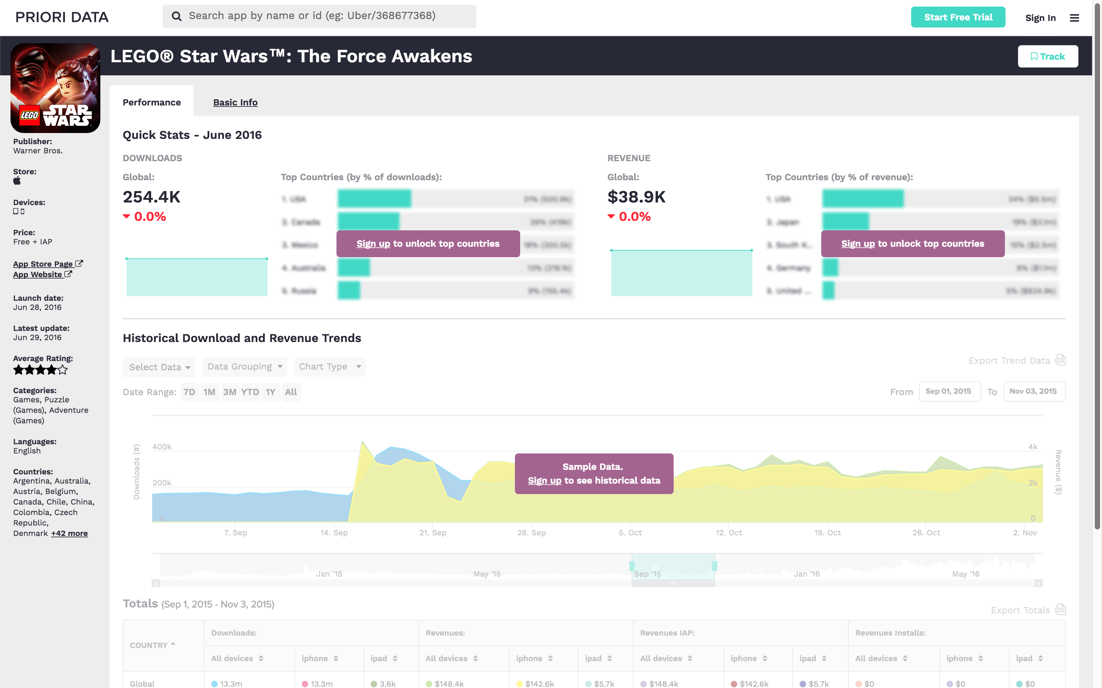This screenshot has width=1102, height=688.
Task: Switch to the Basic Info tab
Action: tap(235, 102)
